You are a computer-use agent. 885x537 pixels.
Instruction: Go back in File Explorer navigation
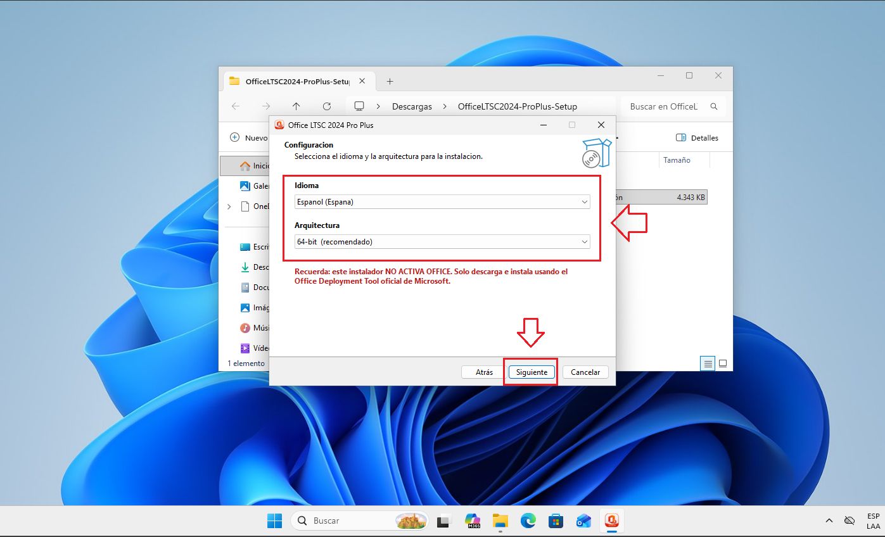[x=236, y=106]
